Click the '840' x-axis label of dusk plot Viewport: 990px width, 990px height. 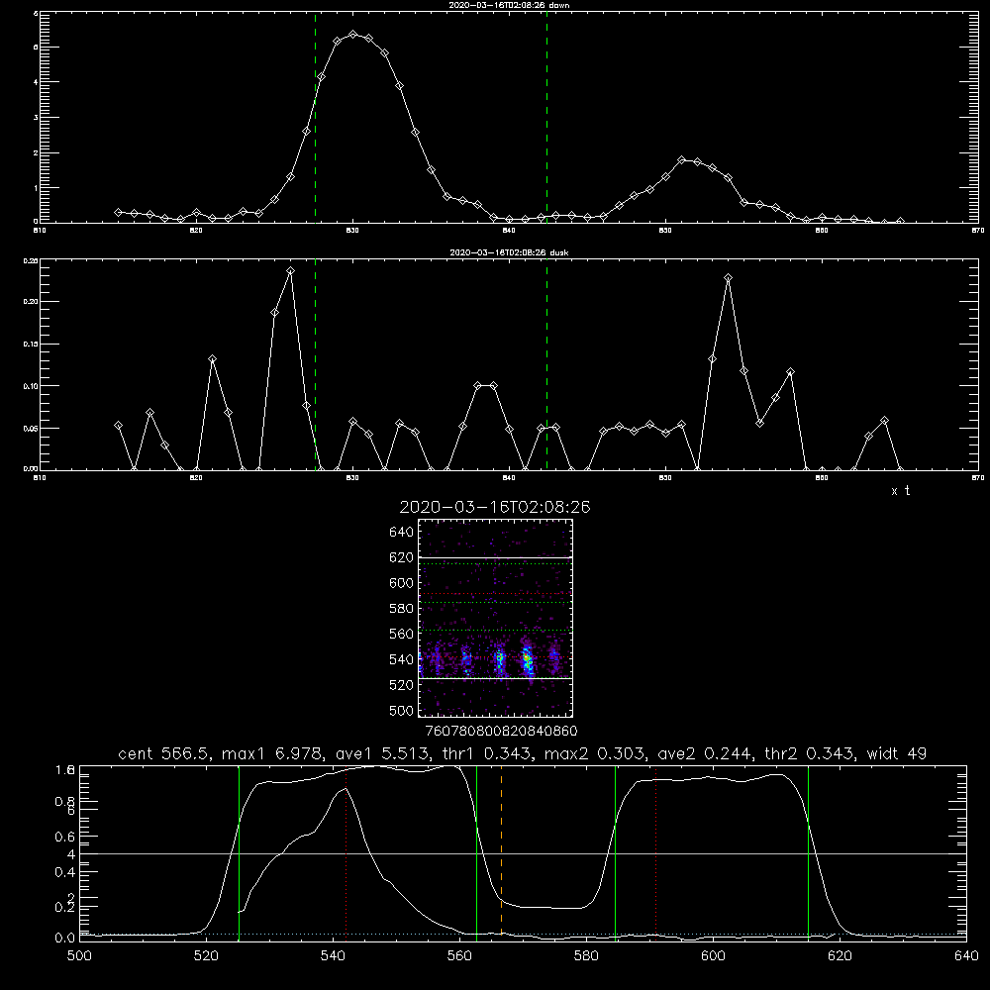point(509,478)
